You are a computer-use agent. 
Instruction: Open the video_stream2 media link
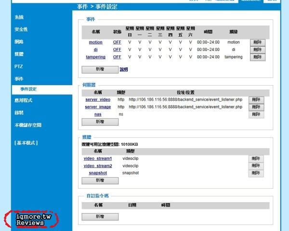[x=98, y=166]
